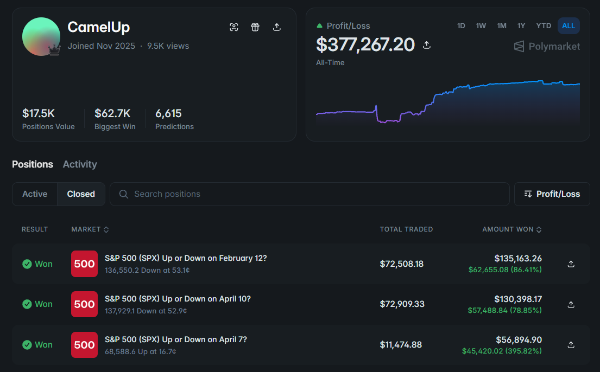Select the 1W chart time range

481,26
